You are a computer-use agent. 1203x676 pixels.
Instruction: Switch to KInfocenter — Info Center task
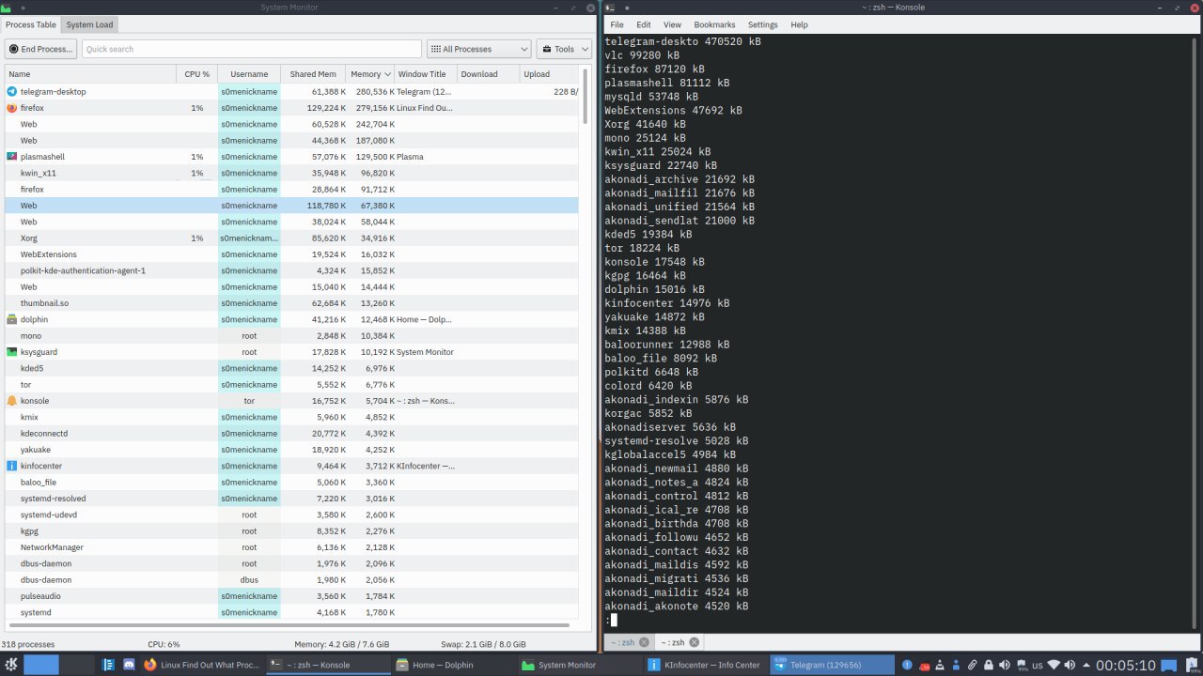[x=706, y=665]
